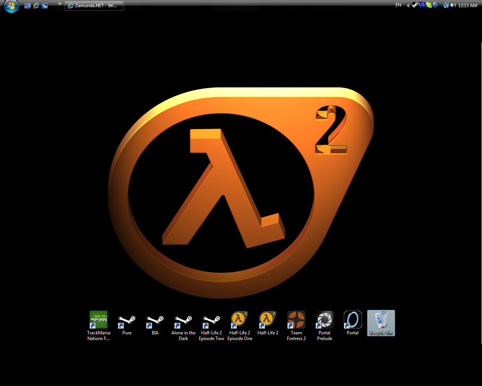Click Switch between windows Quick Launch icon
This screenshot has height=386, width=482.
(x=45, y=6)
